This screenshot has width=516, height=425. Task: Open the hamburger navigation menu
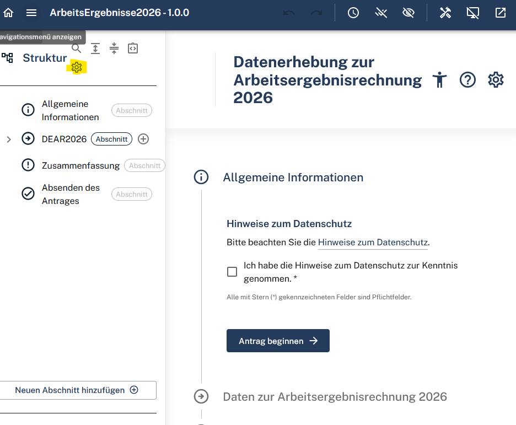(x=31, y=13)
